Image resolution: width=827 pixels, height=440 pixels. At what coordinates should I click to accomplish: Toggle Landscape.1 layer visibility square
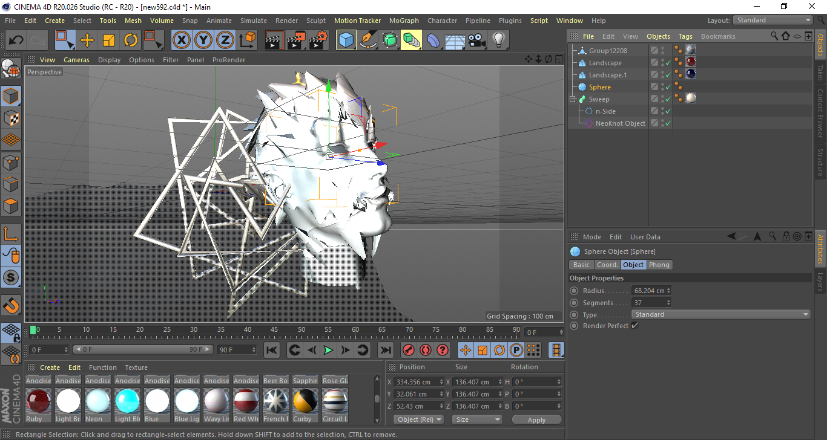[x=654, y=75]
